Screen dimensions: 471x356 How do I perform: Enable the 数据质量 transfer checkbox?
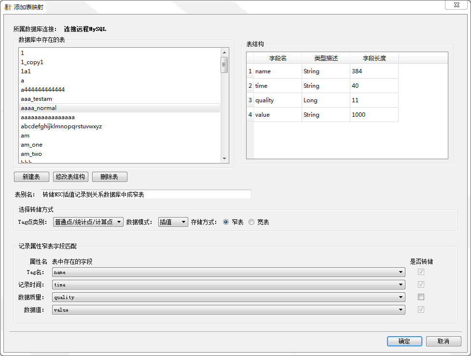(421, 297)
